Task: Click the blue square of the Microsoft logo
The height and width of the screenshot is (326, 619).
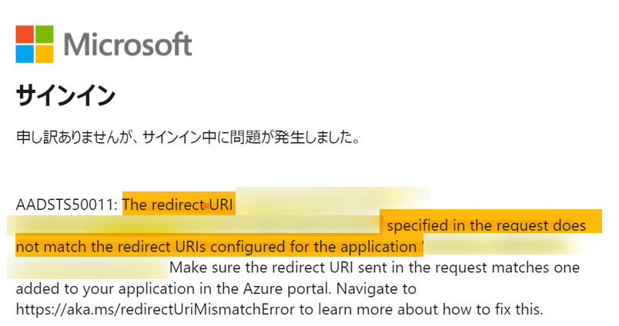Action: [25, 53]
